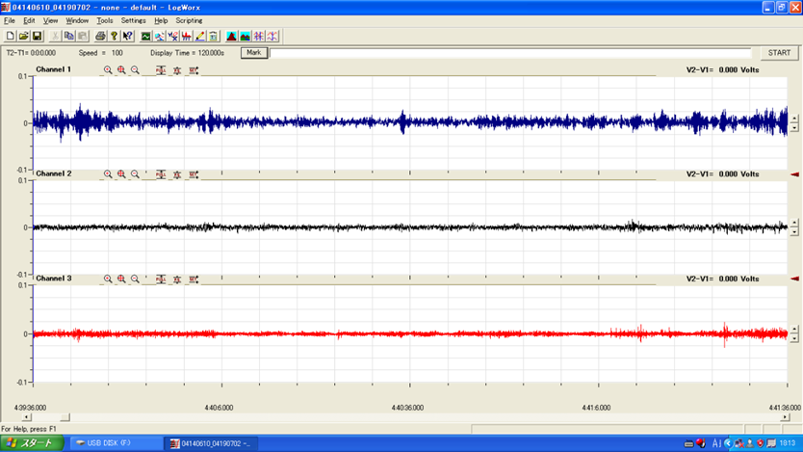This screenshot has width=803, height=452.
Task: Click Channel 3 scroll up arrow
Action: 793,329
